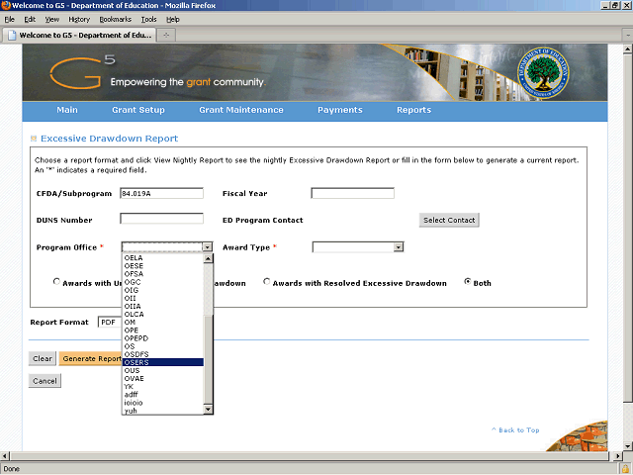Image resolution: width=633 pixels, height=475 pixels.
Task: Open a new tab with plus button
Action: point(166,36)
